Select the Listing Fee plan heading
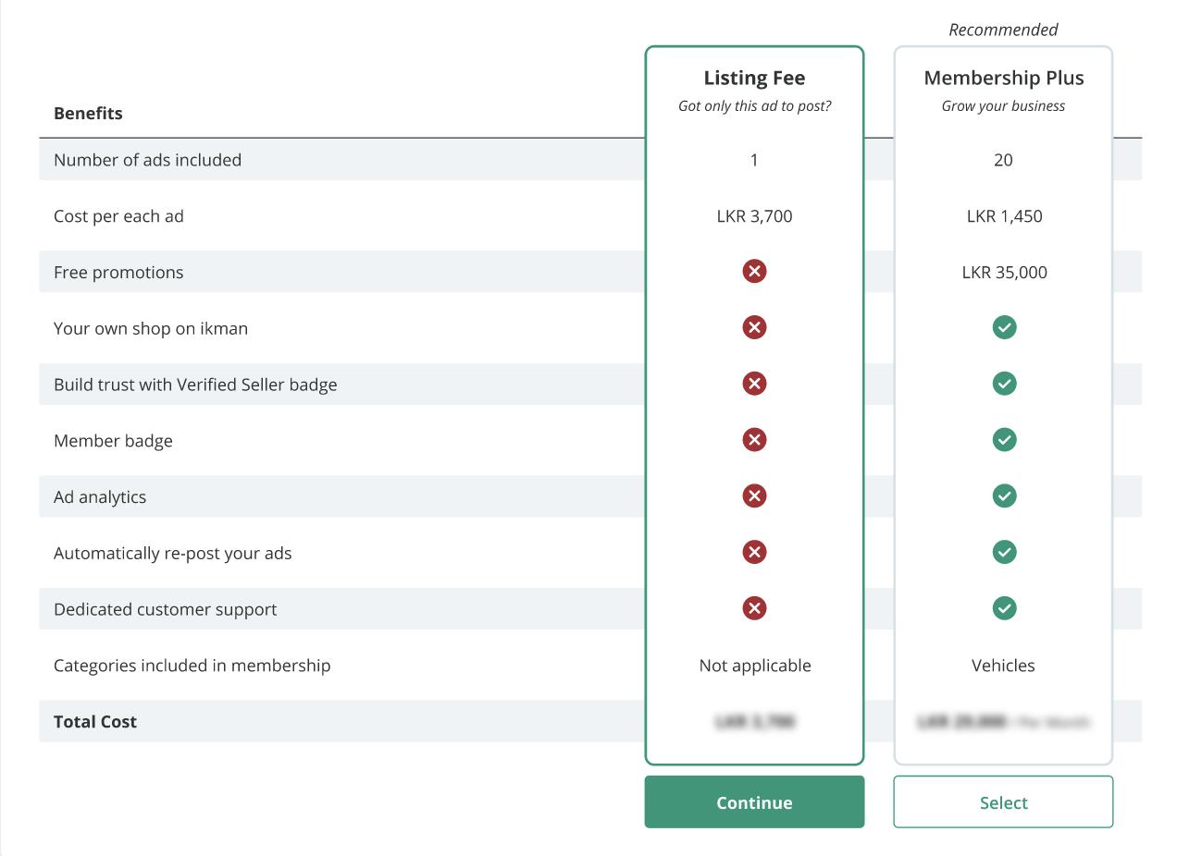The width and height of the screenshot is (1177, 856). pos(754,79)
